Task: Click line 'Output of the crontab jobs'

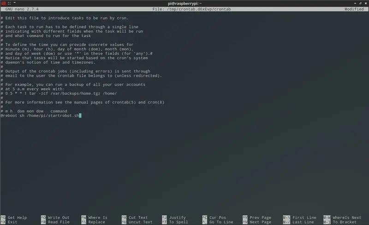Action: 76,71
